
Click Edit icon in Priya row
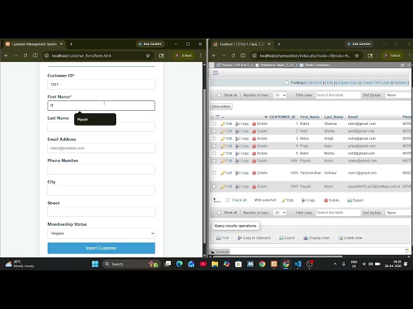(x=223, y=146)
